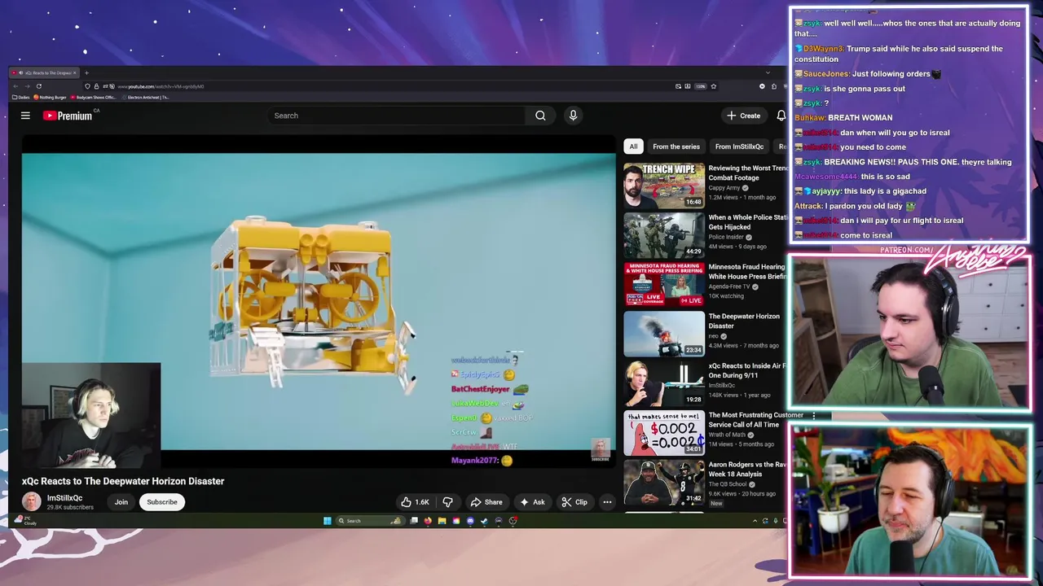The width and height of the screenshot is (1043, 586).
Task: Click '29.8K subscribers' text under channel name
Action: tap(70, 507)
